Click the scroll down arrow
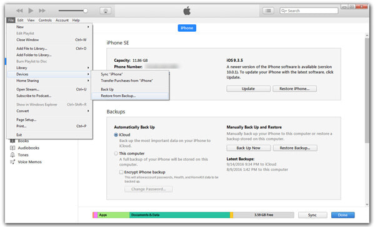The image size is (375, 227). coord(367,205)
